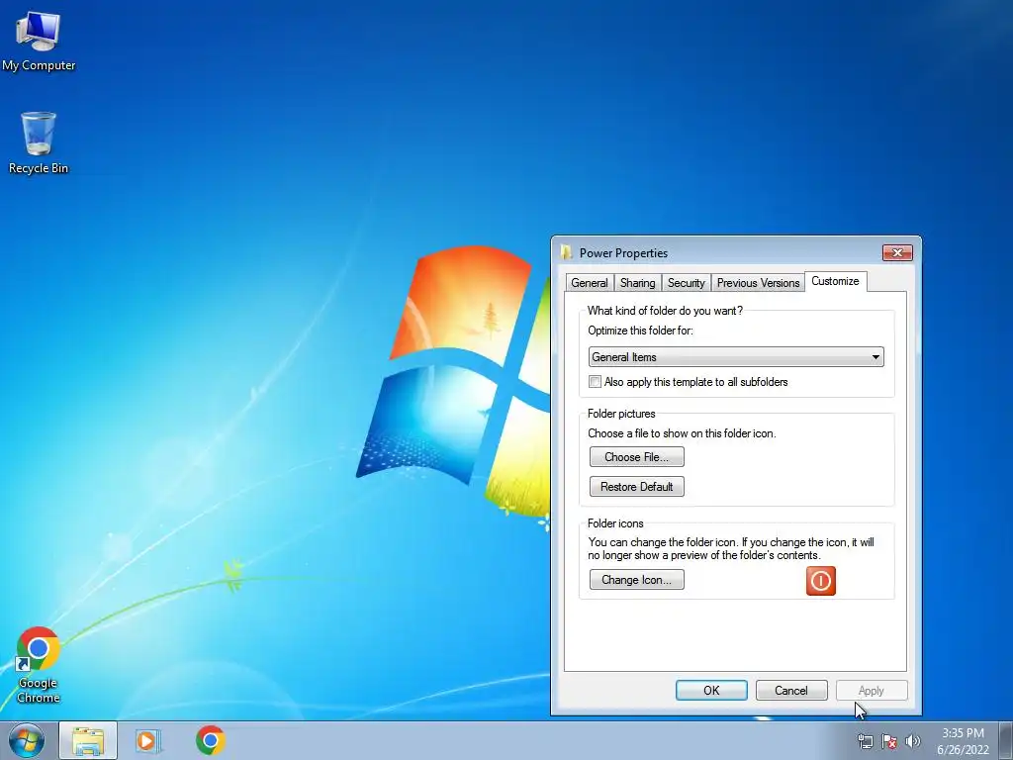The height and width of the screenshot is (760, 1013).
Task: Click the 'Power Properties' title text
Action: 623,253
